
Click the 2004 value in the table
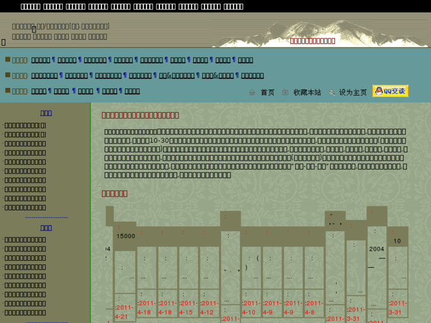(376, 249)
